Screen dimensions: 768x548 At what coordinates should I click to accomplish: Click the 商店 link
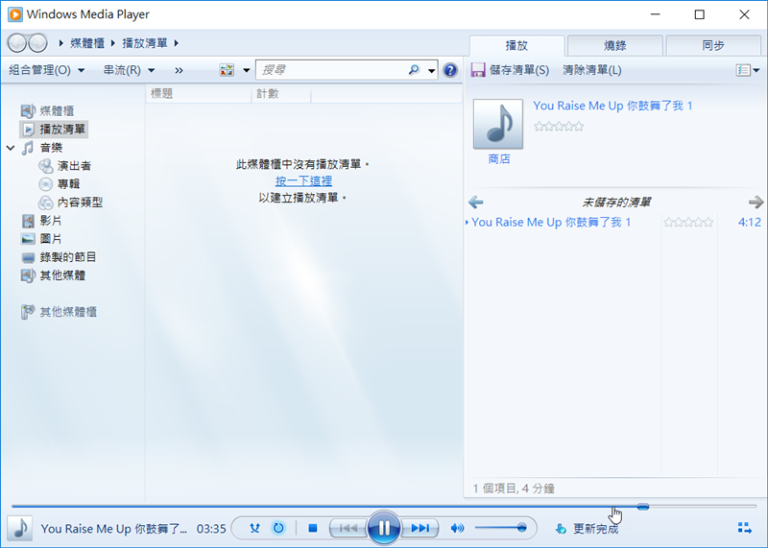pos(498,159)
